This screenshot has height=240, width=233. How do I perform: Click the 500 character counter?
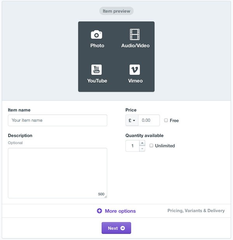[x=101, y=194]
